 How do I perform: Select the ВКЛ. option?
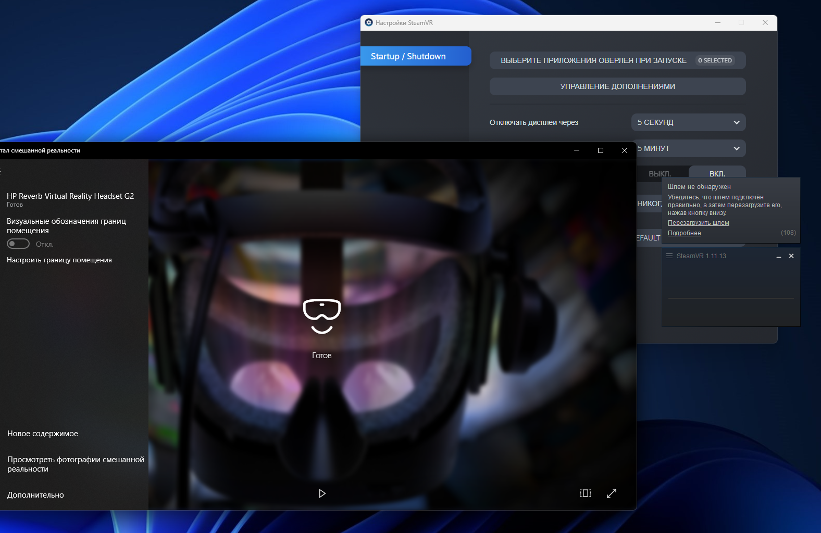point(717,173)
